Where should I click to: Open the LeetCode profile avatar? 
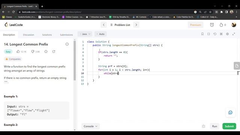point(234,25)
